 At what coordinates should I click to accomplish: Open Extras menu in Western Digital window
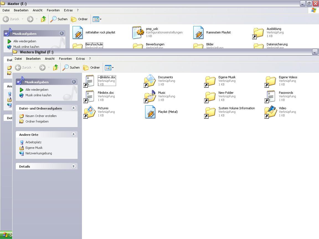coord(81,59)
